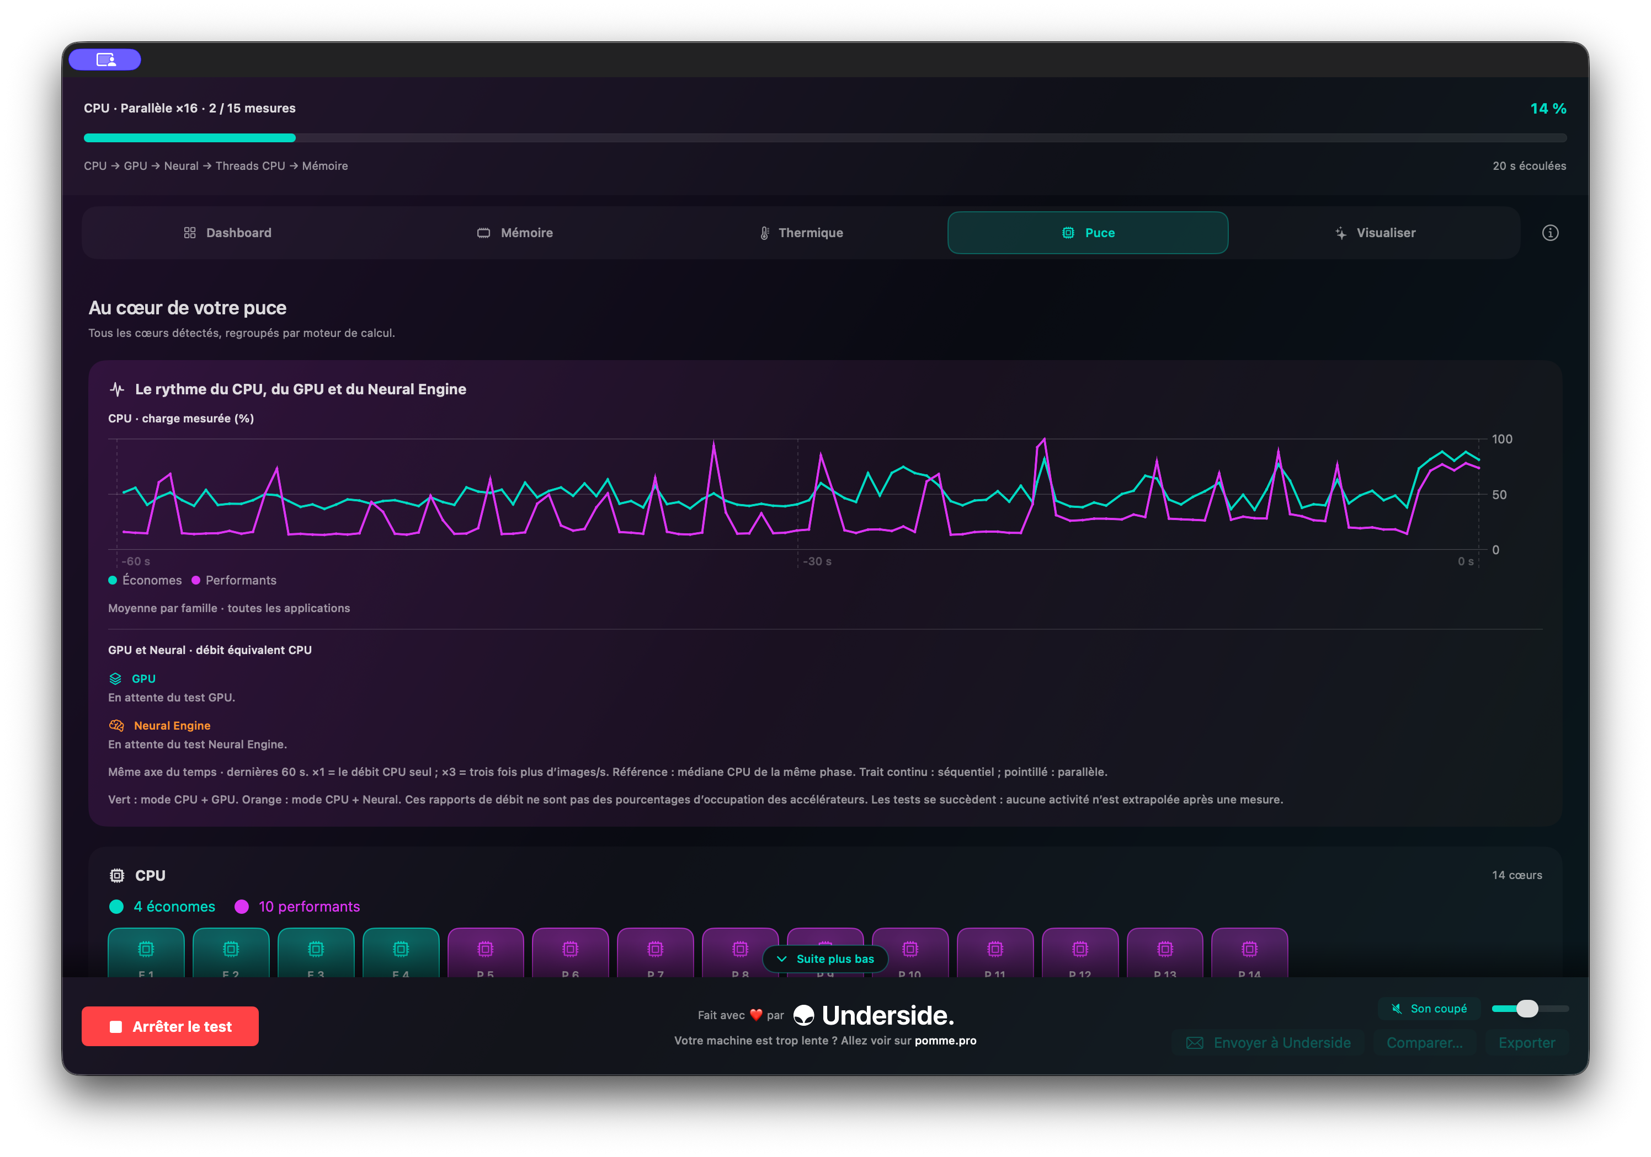This screenshot has height=1157, width=1651.
Task: Select the E 1 efficiency core tile
Action: pos(146,953)
